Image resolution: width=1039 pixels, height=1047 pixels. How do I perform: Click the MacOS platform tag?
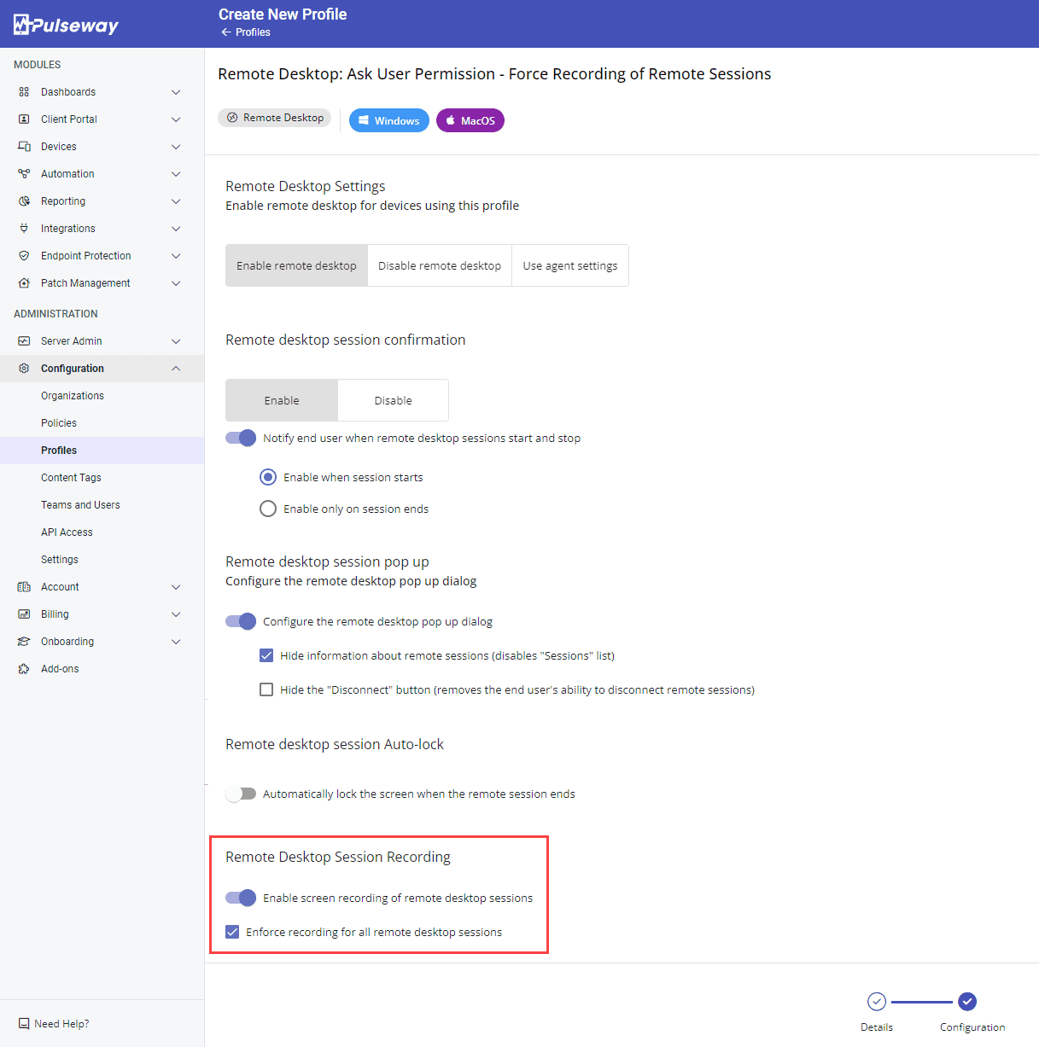point(470,120)
